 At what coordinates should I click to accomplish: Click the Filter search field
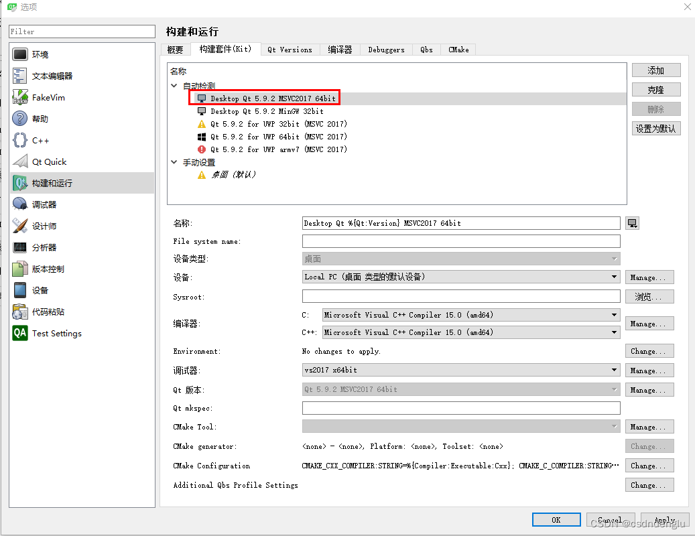pyautogui.click(x=82, y=31)
